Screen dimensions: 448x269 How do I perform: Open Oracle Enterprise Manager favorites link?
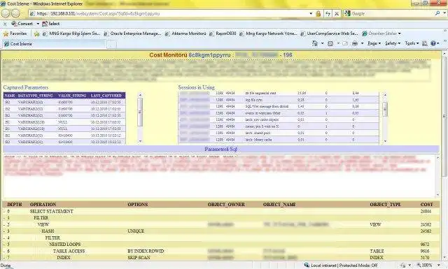click(x=132, y=34)
